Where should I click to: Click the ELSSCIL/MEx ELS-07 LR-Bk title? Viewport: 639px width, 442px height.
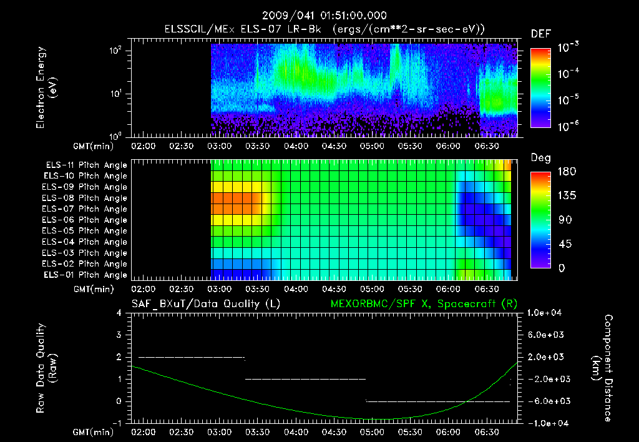click(243, 29)
